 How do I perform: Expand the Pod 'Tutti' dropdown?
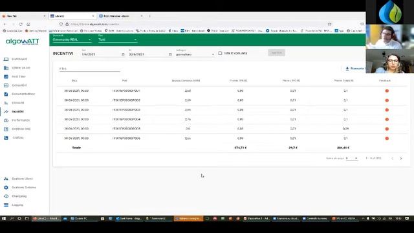pyautogui.click(x=118, y=39)
